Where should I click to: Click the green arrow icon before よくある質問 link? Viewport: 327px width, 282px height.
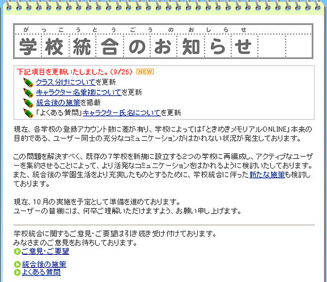17,272
